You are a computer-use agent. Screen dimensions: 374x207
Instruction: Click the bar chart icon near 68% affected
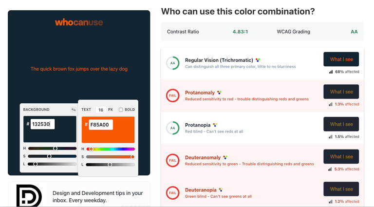(331, 72)
